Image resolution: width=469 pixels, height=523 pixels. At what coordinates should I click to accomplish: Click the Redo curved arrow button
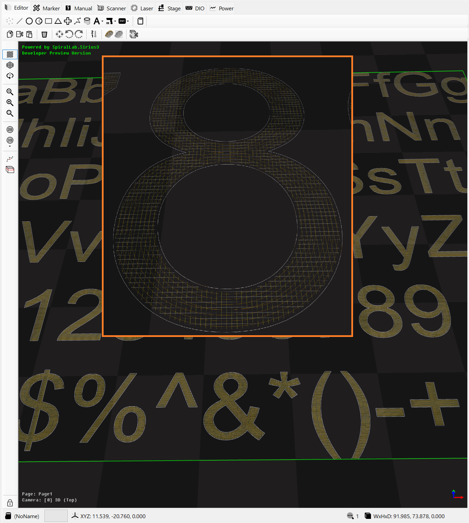point(79,34)
